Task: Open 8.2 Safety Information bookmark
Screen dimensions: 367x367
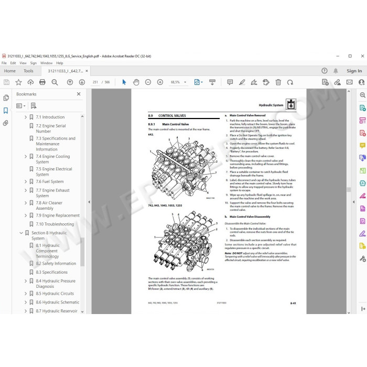Action: [x=56, y=264]
